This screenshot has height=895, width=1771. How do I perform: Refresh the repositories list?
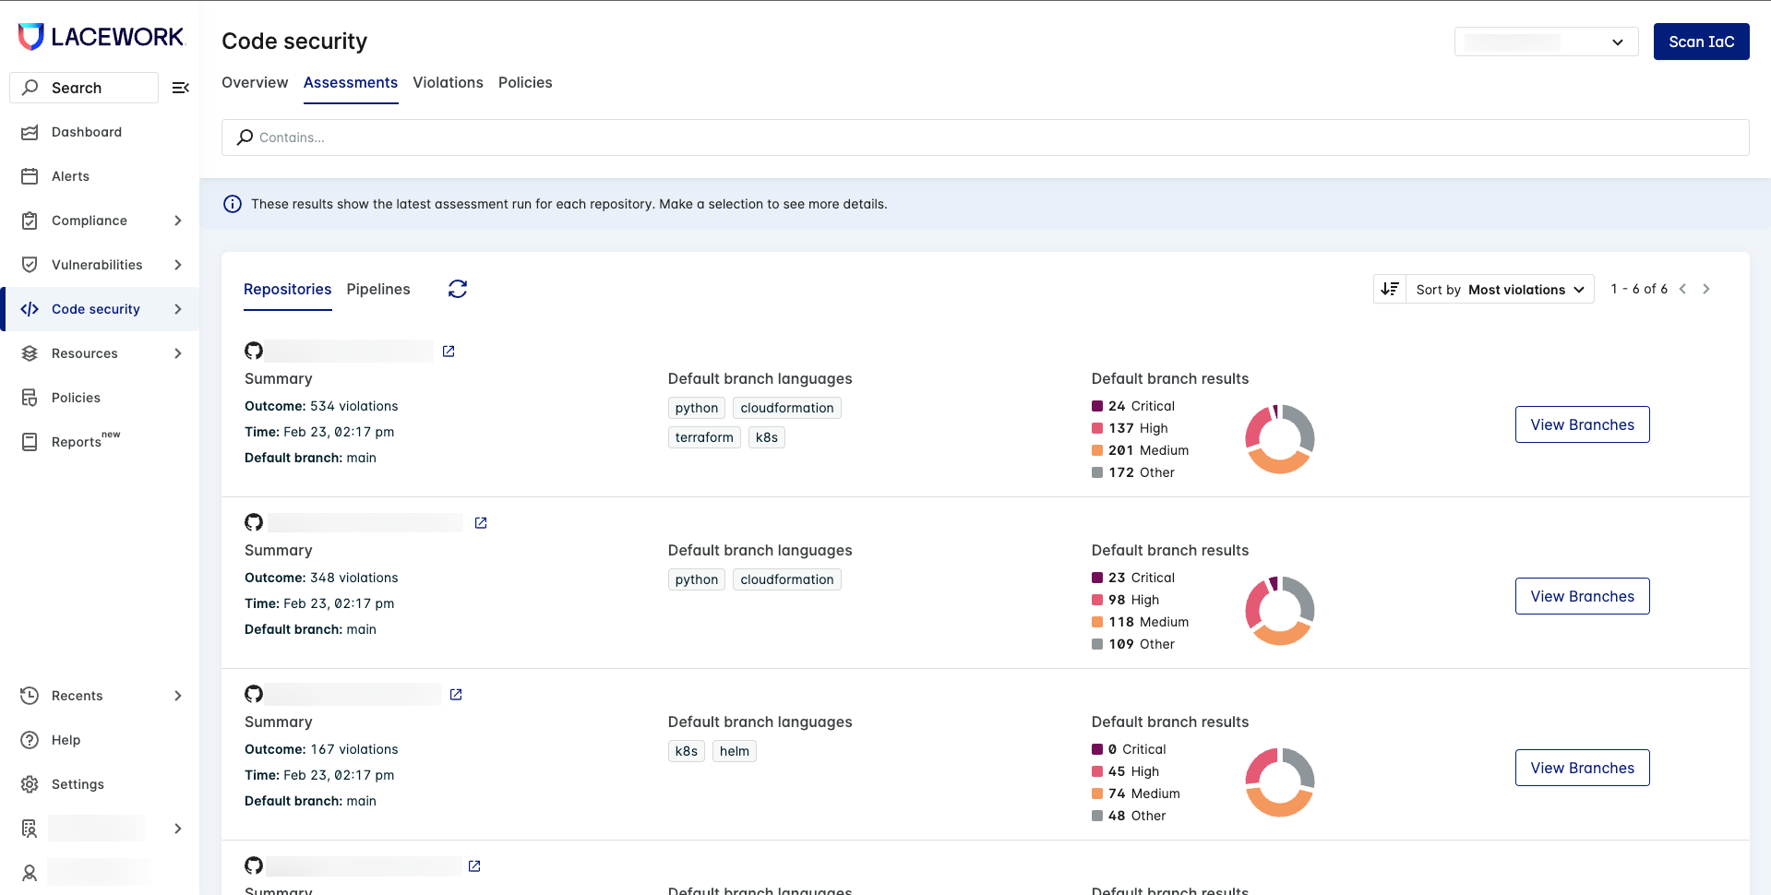[458, 289]
